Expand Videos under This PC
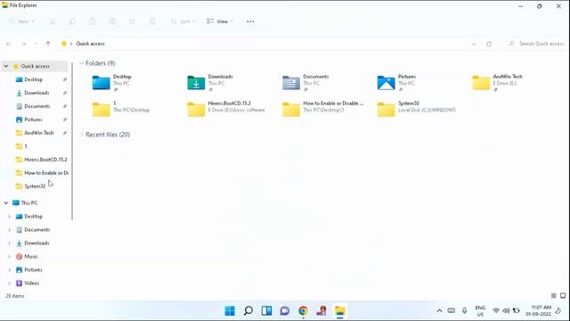The image size is (570, 321). pyautogui.click(x=10, y=284)
